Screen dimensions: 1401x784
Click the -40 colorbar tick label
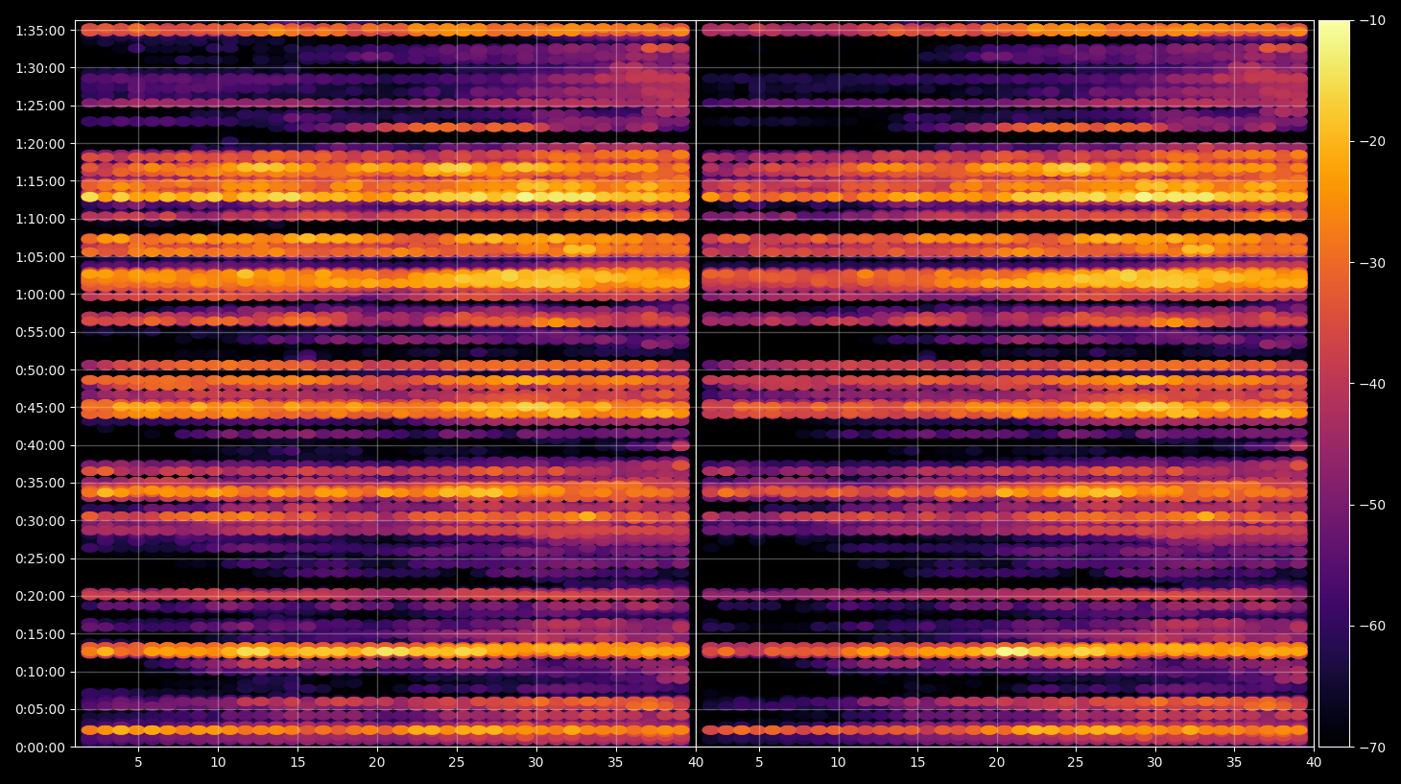pyautogui.click(x=1373, y=384)
